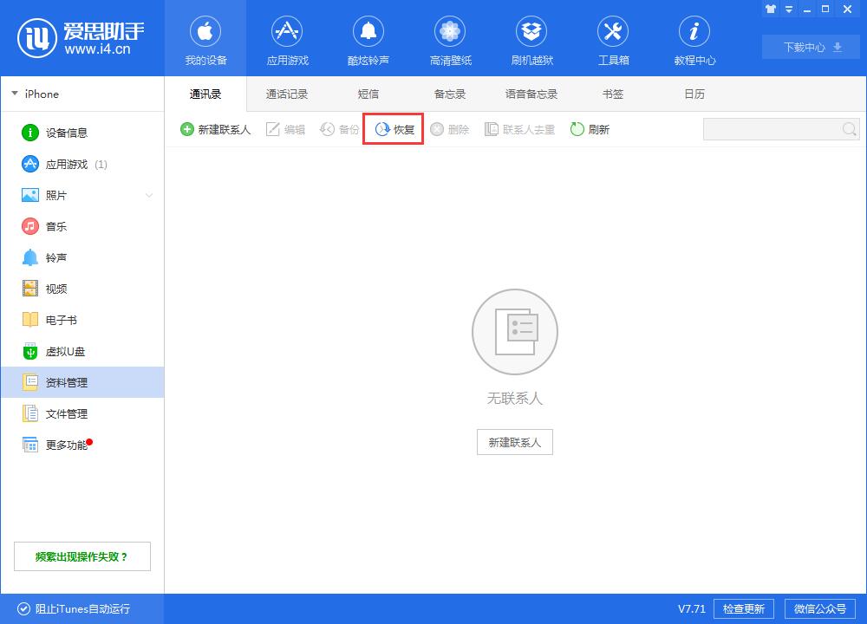Toggle 阻止iTunes自动运行 checkbox
The width and height of the screenshot is (867, 624).
click(23, 609)
